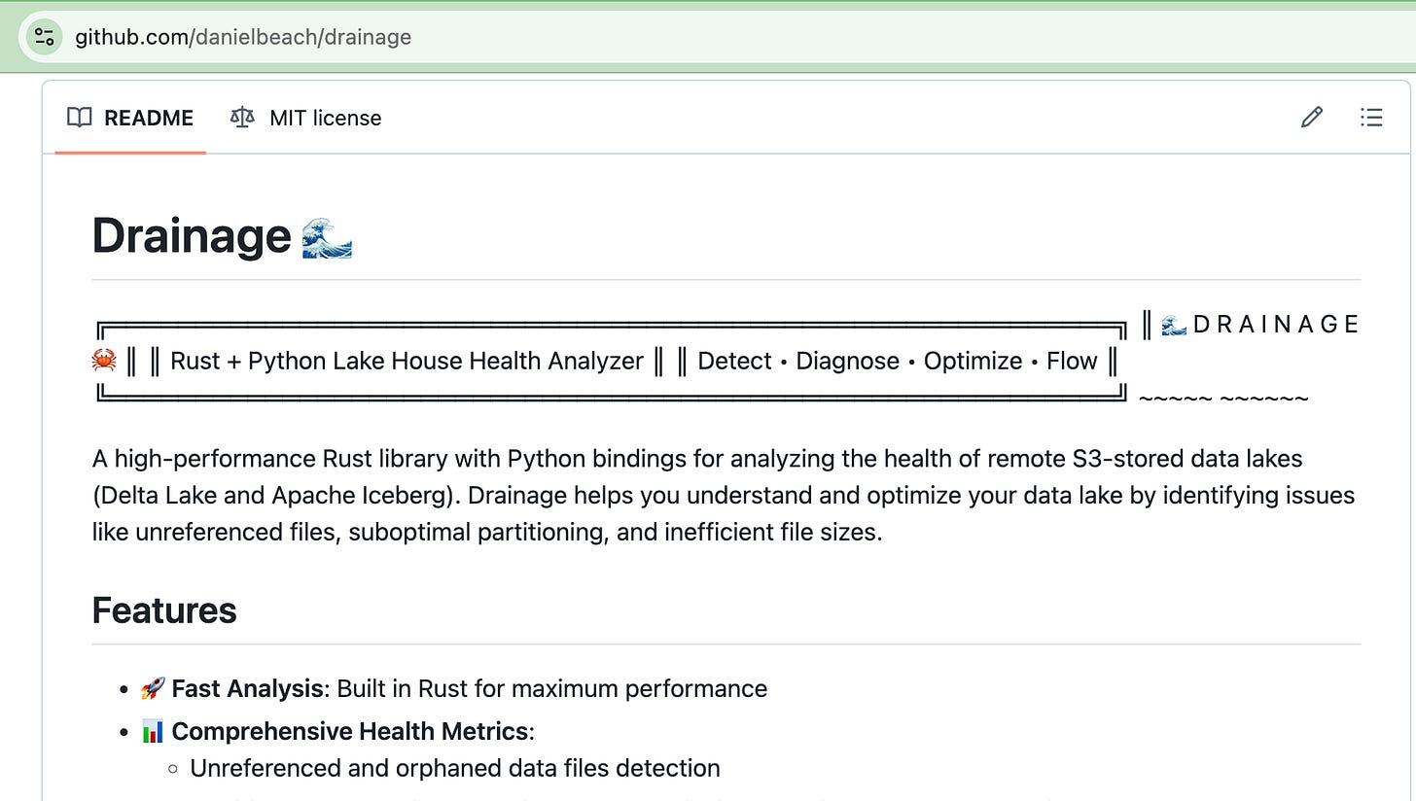Click the description paragraph starting 'A high-performance Rust library'
Screen dimensions: 1416x801
coord(724,495)
